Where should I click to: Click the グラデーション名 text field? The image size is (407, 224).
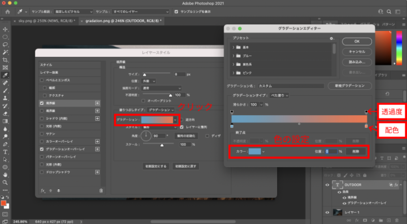pyautogui.click(x=291, y=86)
